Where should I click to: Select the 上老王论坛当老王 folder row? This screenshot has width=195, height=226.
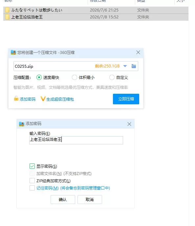[x=96, y=17]
